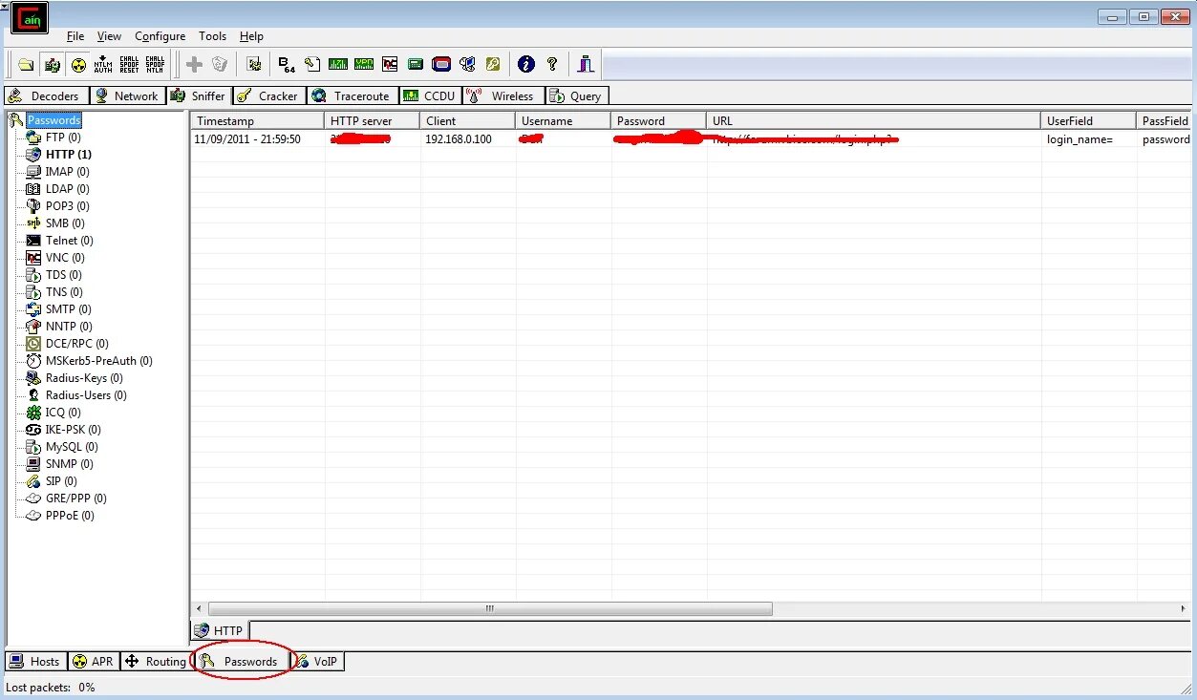Open the RSA SecurID token calculator icon
The height and width of the screenshot is (700, 1197).
pos(441,65)
